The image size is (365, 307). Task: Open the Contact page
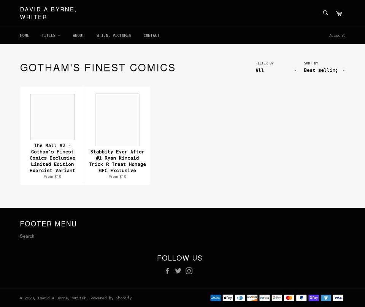(151, 35)
